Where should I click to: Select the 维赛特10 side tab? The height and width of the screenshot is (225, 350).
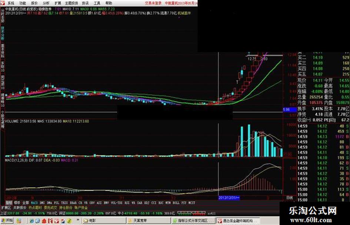(x=3, y=100)
